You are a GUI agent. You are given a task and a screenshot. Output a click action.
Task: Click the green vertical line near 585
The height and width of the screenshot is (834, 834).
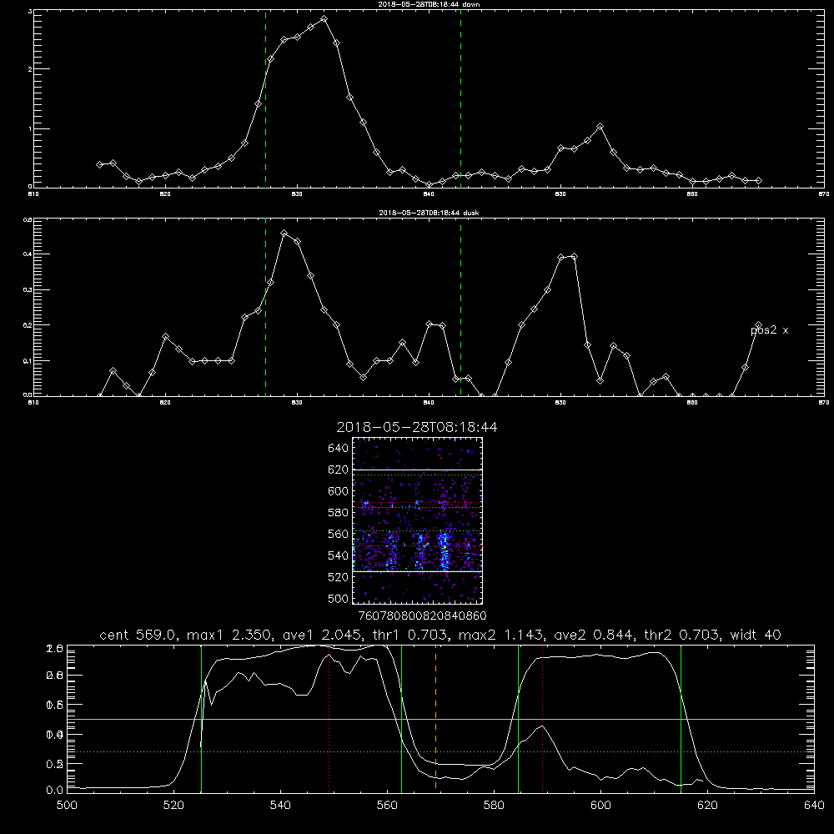[x=518, y=718]
